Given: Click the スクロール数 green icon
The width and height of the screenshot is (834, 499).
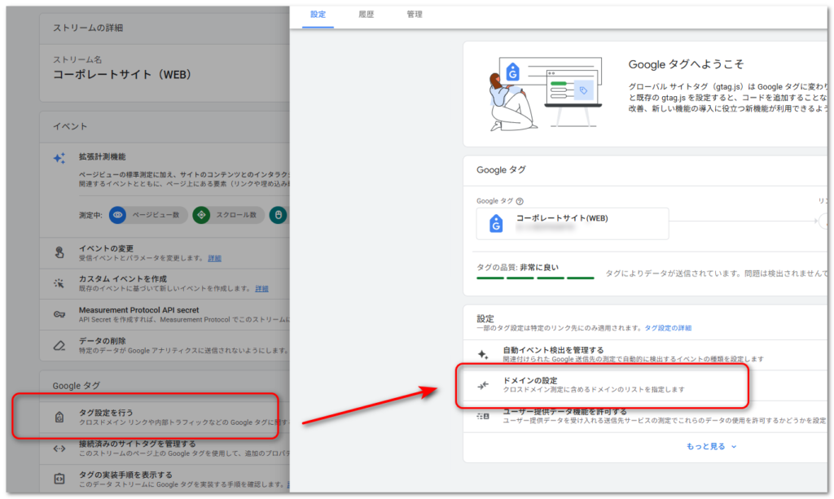Looking at the screenshot, I should click(201, 215).
